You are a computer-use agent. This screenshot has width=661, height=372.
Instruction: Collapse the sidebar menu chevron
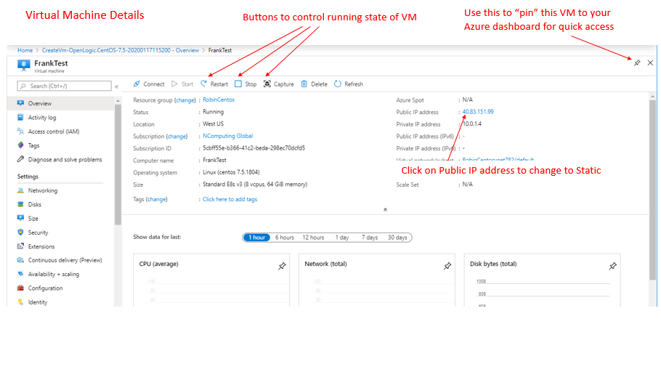[117, 86]
